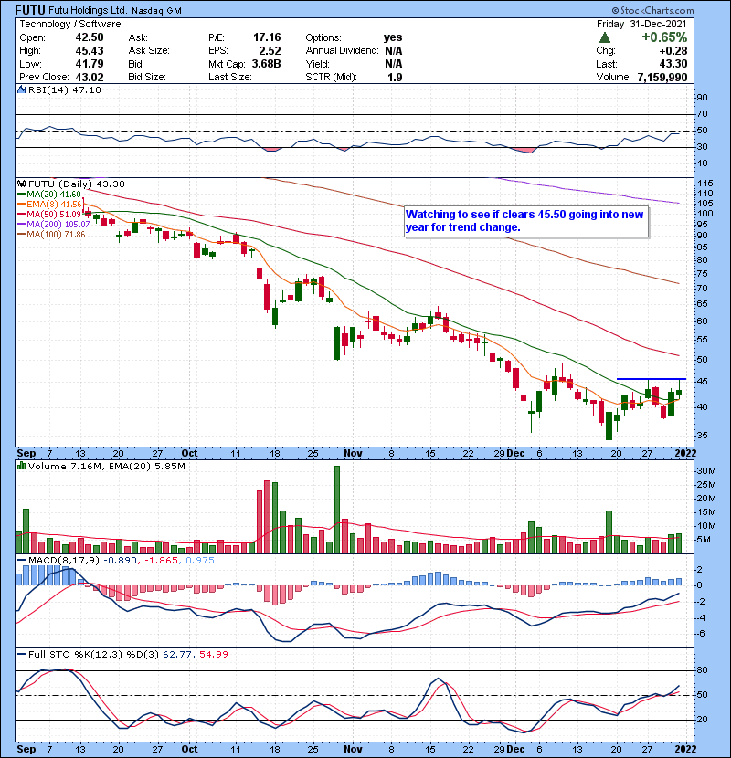The height and width of the screenshot is (758, 731).
Task: Click the blue horizontal resistance line near 45
Action: (652, 379)
